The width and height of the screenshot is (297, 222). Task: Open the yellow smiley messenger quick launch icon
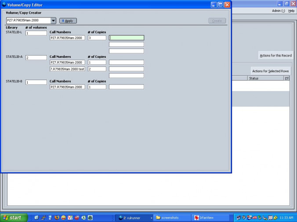pyautogui.click(x=63, y=218)
